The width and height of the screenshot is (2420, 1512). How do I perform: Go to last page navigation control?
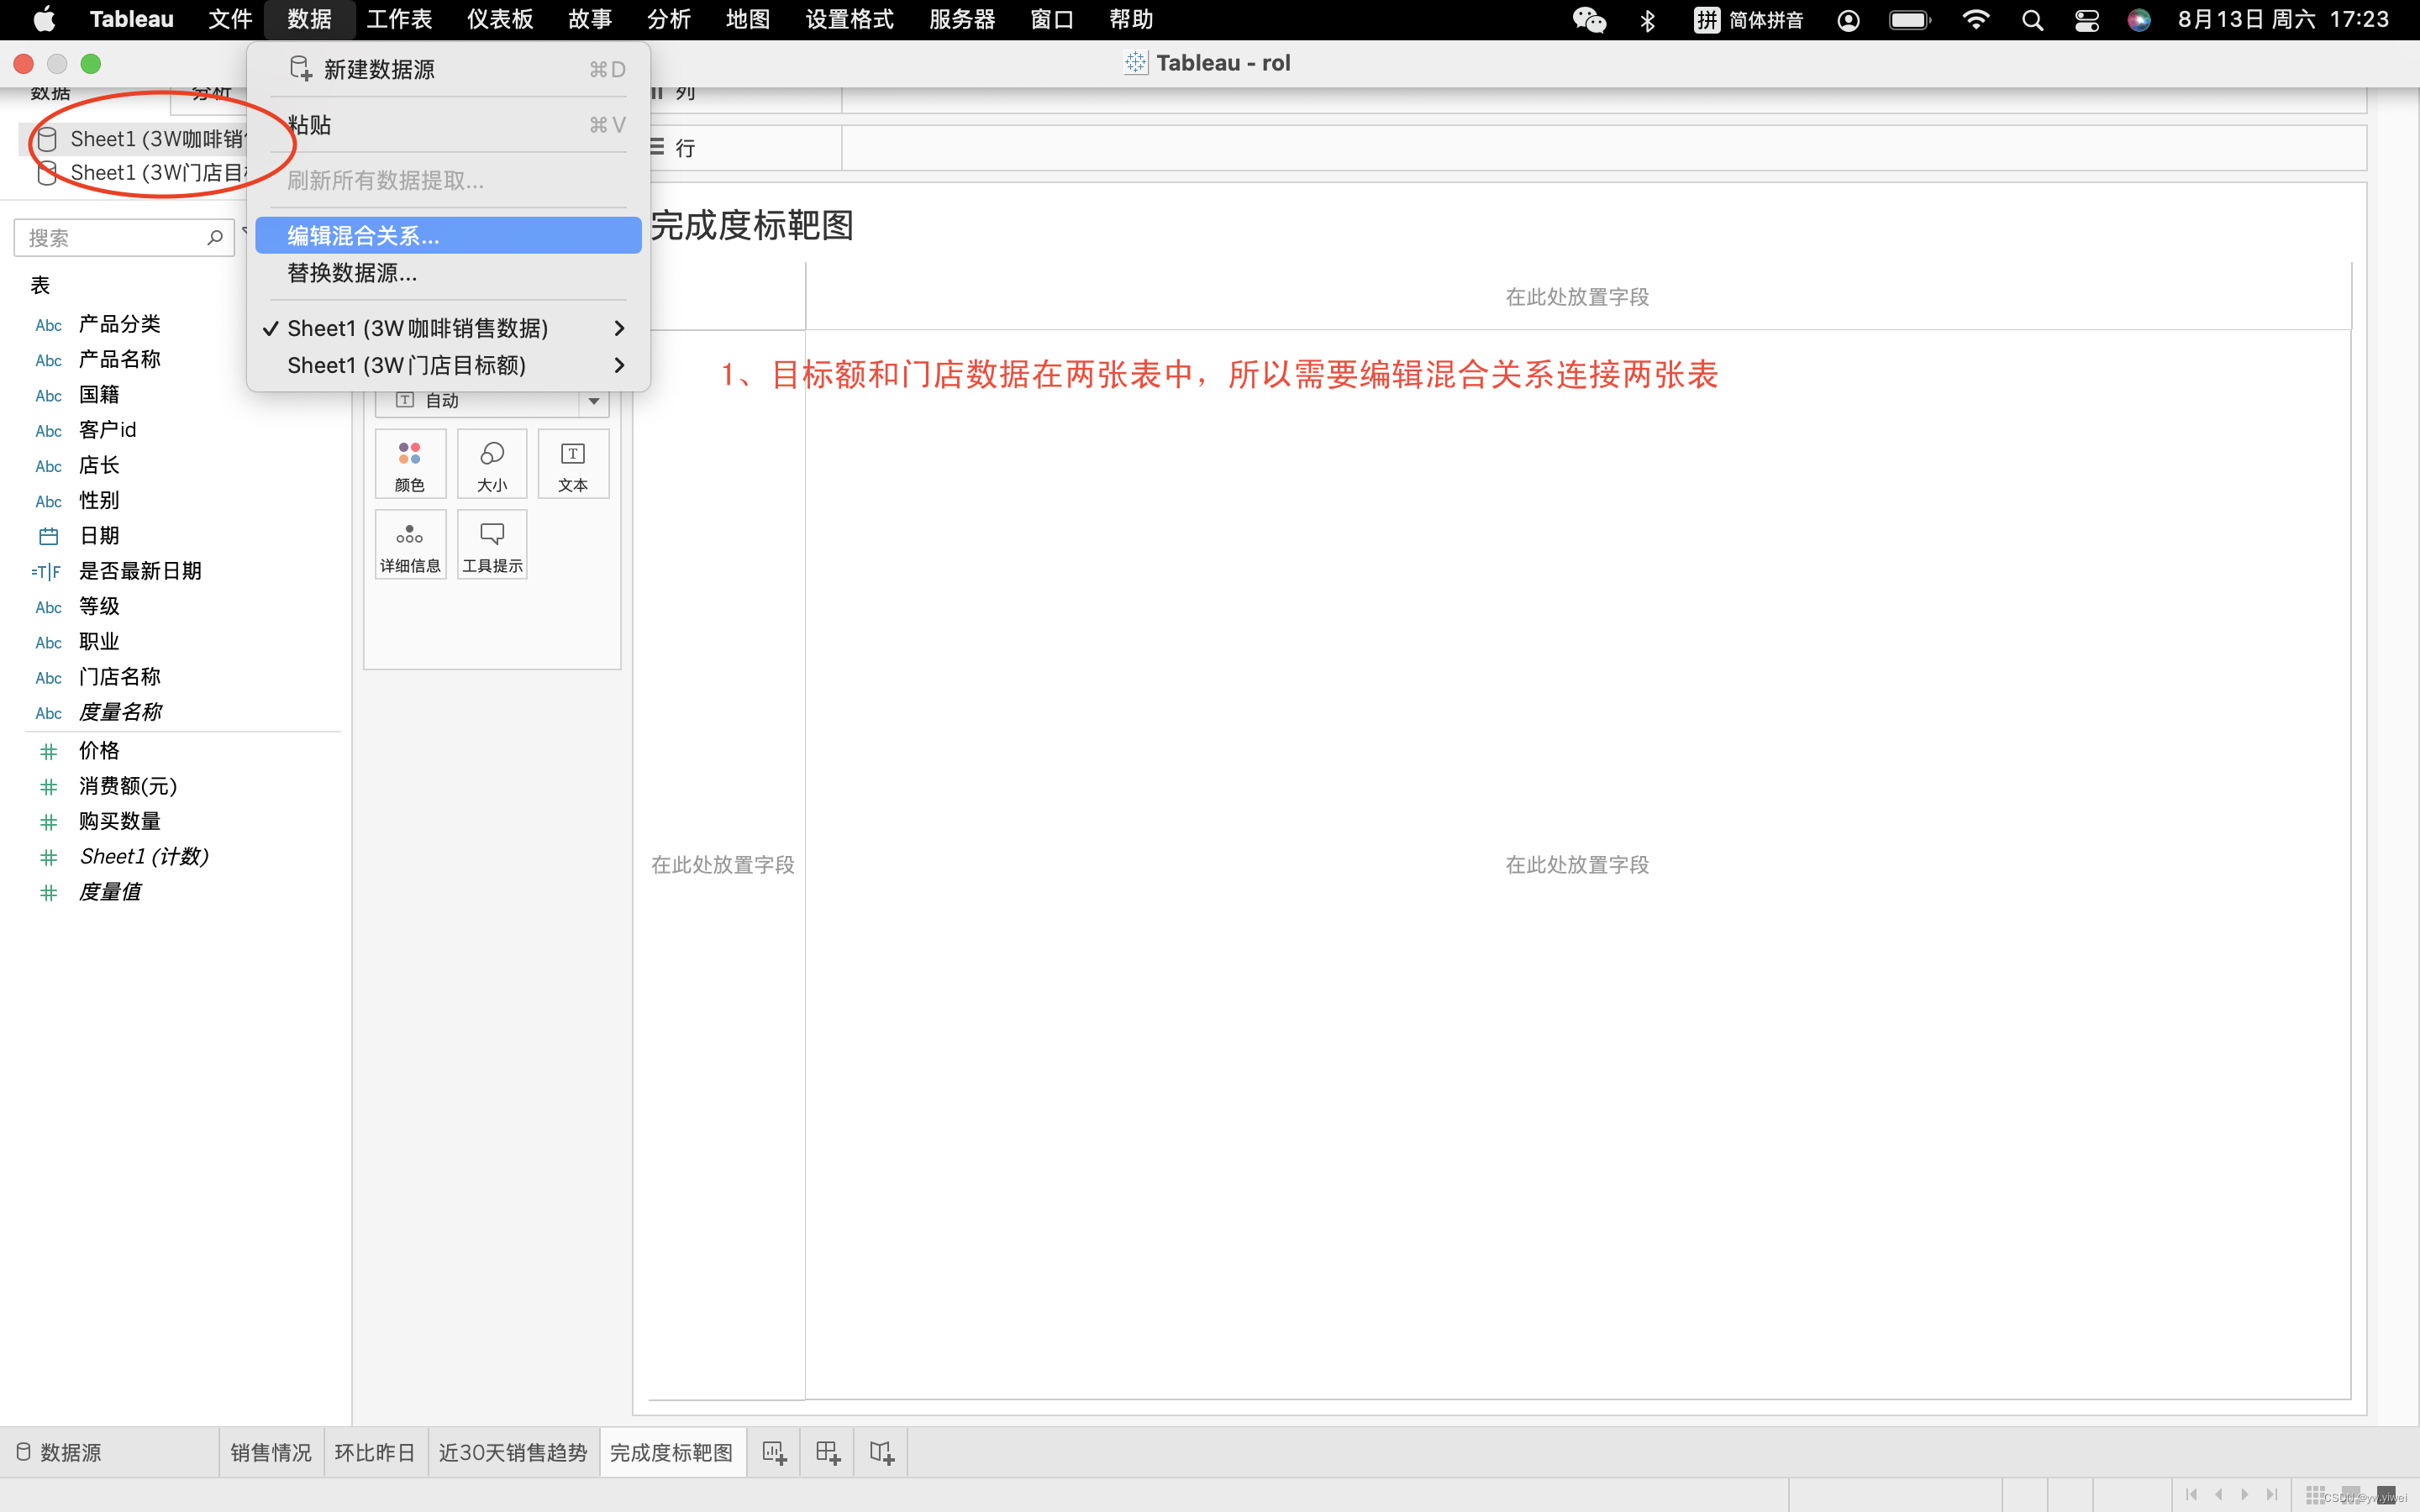pos(2271,1494)
